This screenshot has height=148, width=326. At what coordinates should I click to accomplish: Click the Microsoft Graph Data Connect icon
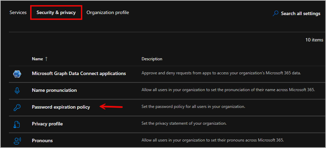pos(17,74)
